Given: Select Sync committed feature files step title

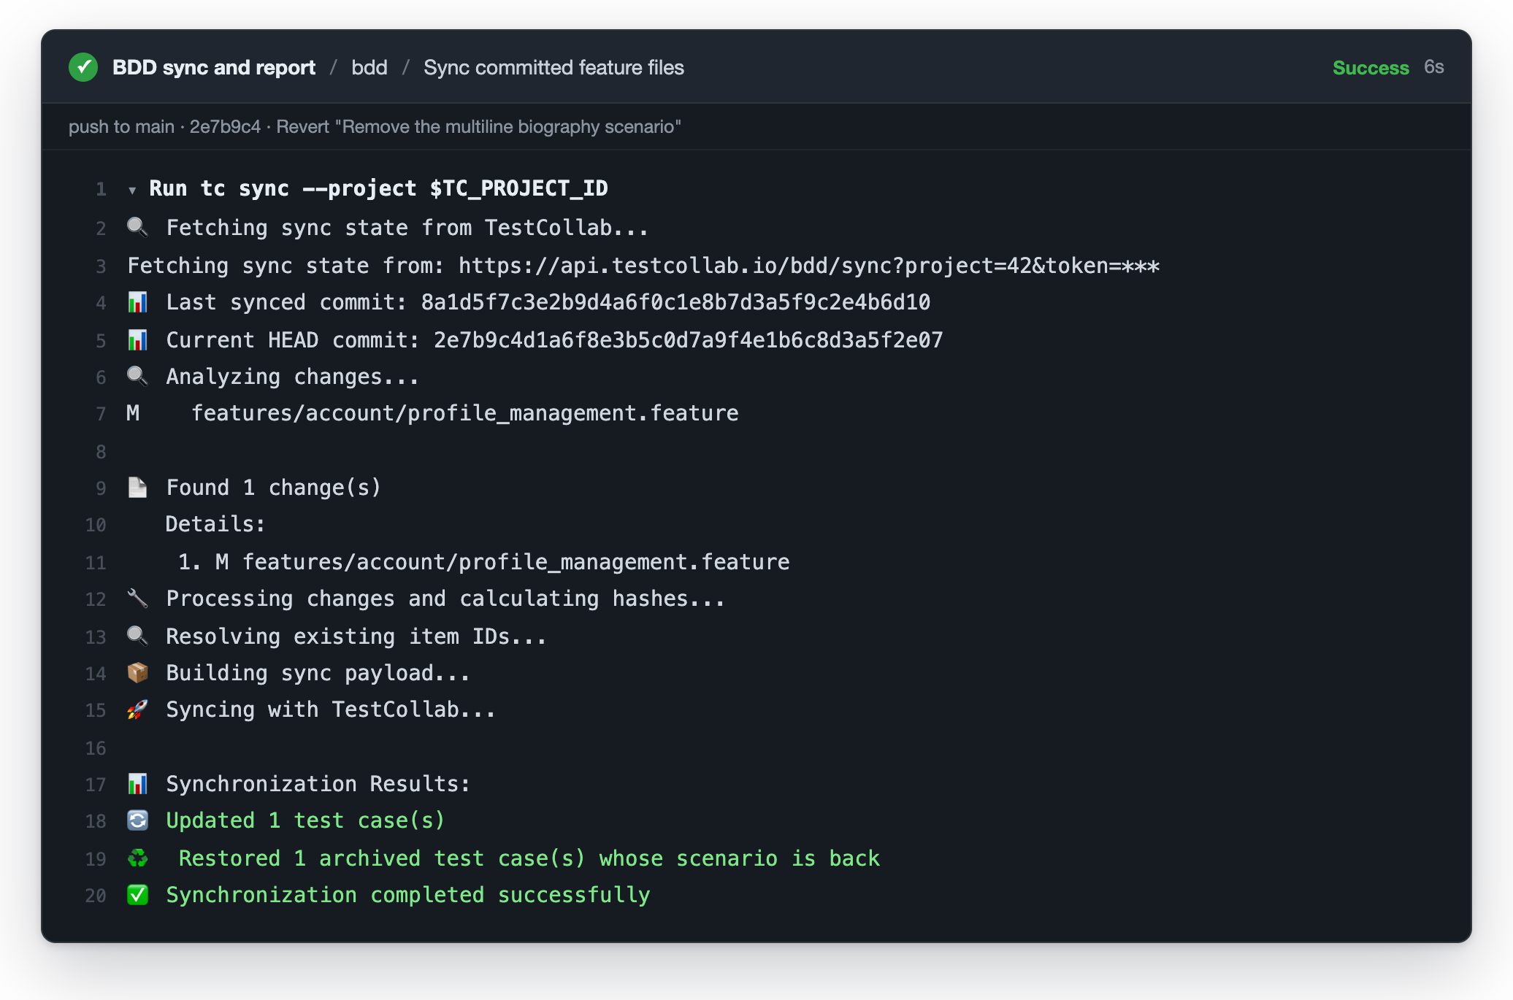Looking at the screenshot, I should (554, 67).
